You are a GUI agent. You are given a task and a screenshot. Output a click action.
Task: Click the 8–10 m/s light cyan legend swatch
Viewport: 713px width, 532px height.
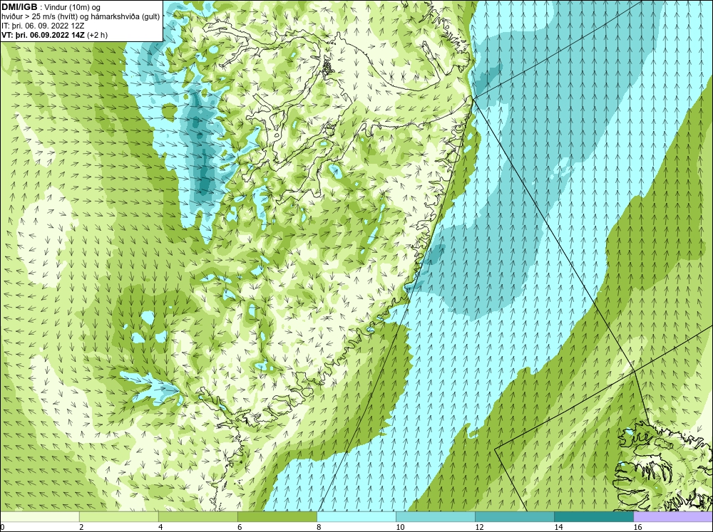[x=356, y=516]
